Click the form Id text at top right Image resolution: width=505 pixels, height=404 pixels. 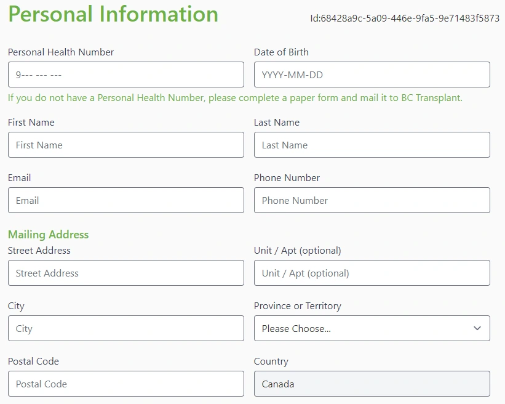point(404,18)
